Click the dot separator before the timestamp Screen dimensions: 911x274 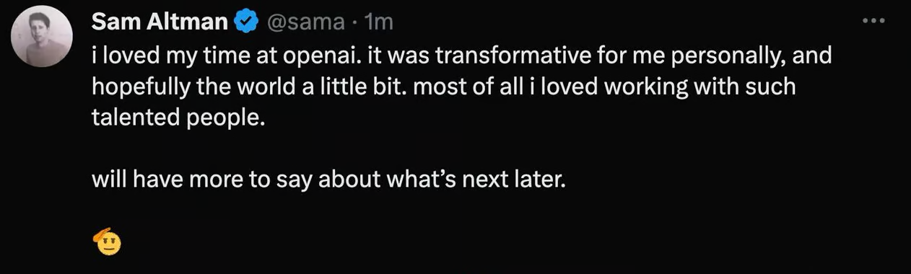pyautogui.click(x=355, y=23)
